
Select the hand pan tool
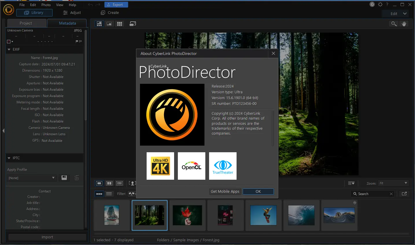click(x=404, y=24)
